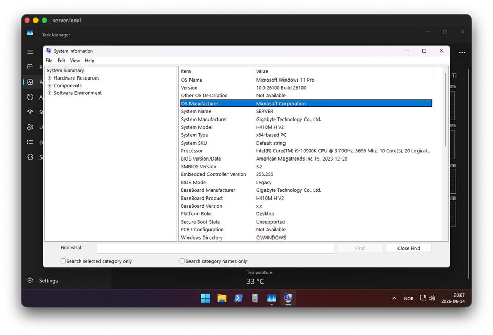The width and height of the screenshot is (493, 335).
Task: Select the Components label in tree
Action: (x=68, y=85)
